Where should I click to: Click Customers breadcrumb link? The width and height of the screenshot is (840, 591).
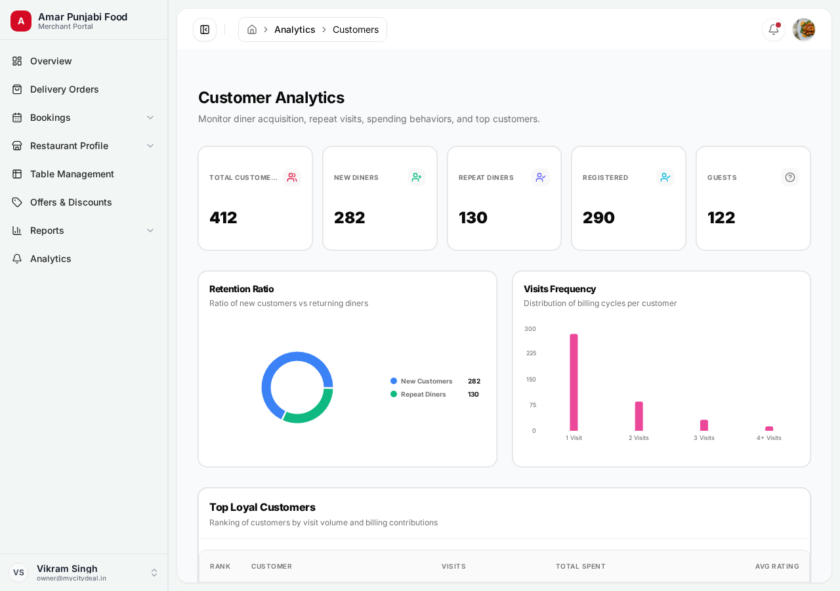click(356, 30)
